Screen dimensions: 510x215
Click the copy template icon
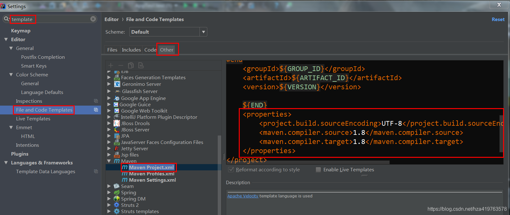pyautogui.click(x=131, y=65)
